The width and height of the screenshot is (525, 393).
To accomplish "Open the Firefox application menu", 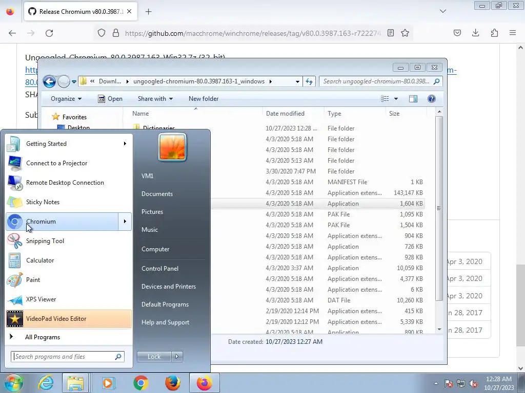I will coord(513,33).
